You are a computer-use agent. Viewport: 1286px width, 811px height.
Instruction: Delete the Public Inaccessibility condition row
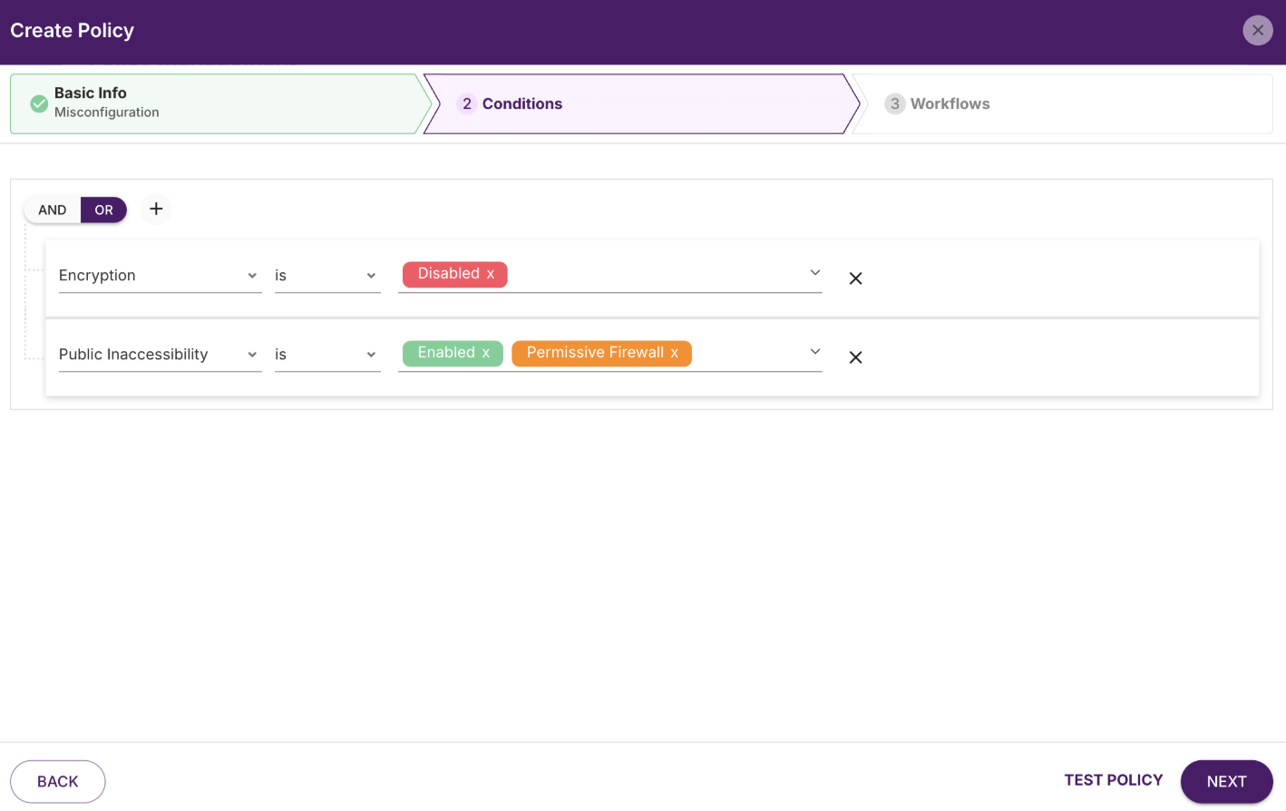[x=855, y=357]
